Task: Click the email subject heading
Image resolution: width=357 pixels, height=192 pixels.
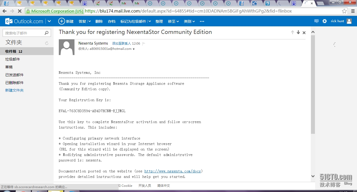Action: point(135,32)
